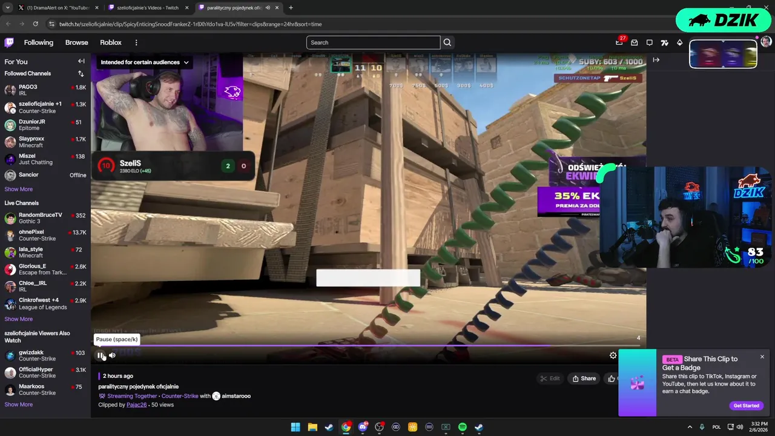This screenshot has width=775, height=436.
Task: Open szelioficjalnie +1 channel in sidebar
Action: (x=45, y=107)
